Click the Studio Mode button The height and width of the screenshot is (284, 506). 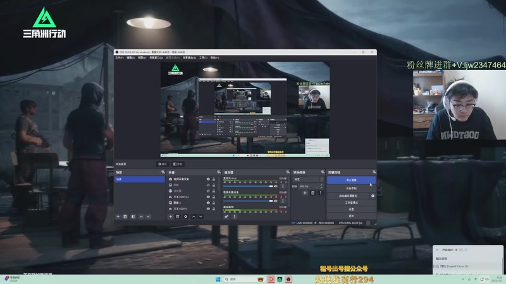point(352,203)
